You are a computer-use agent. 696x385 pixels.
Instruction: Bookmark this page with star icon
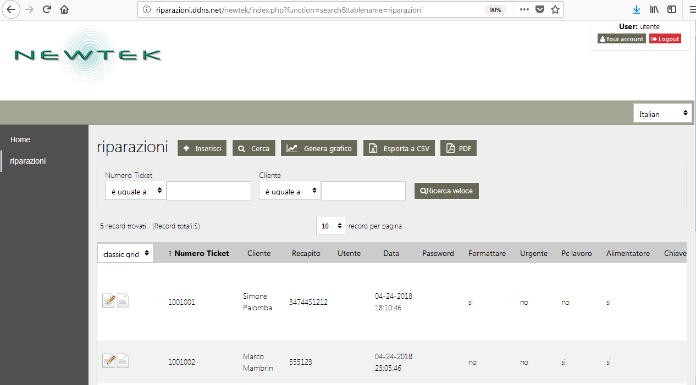555,9
